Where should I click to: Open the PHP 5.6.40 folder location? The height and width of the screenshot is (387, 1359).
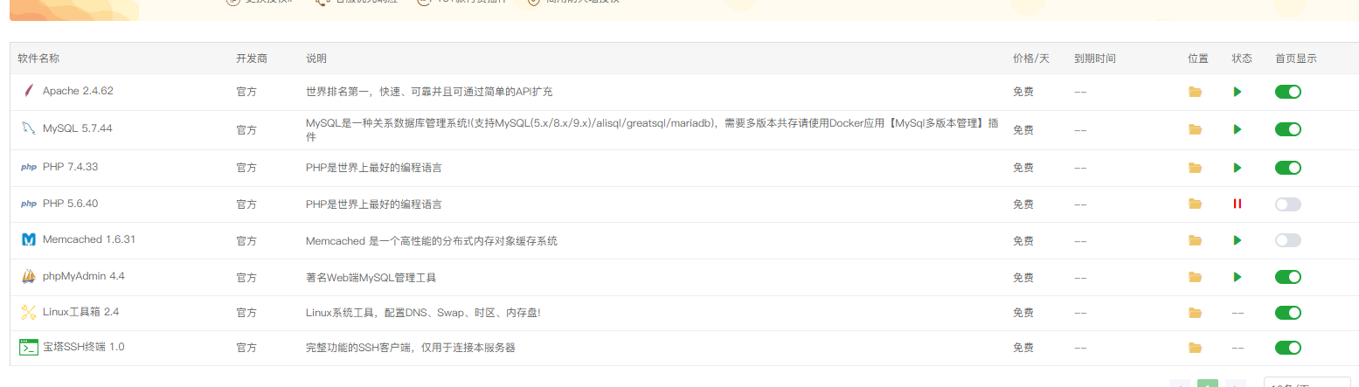pos(1196,204)
